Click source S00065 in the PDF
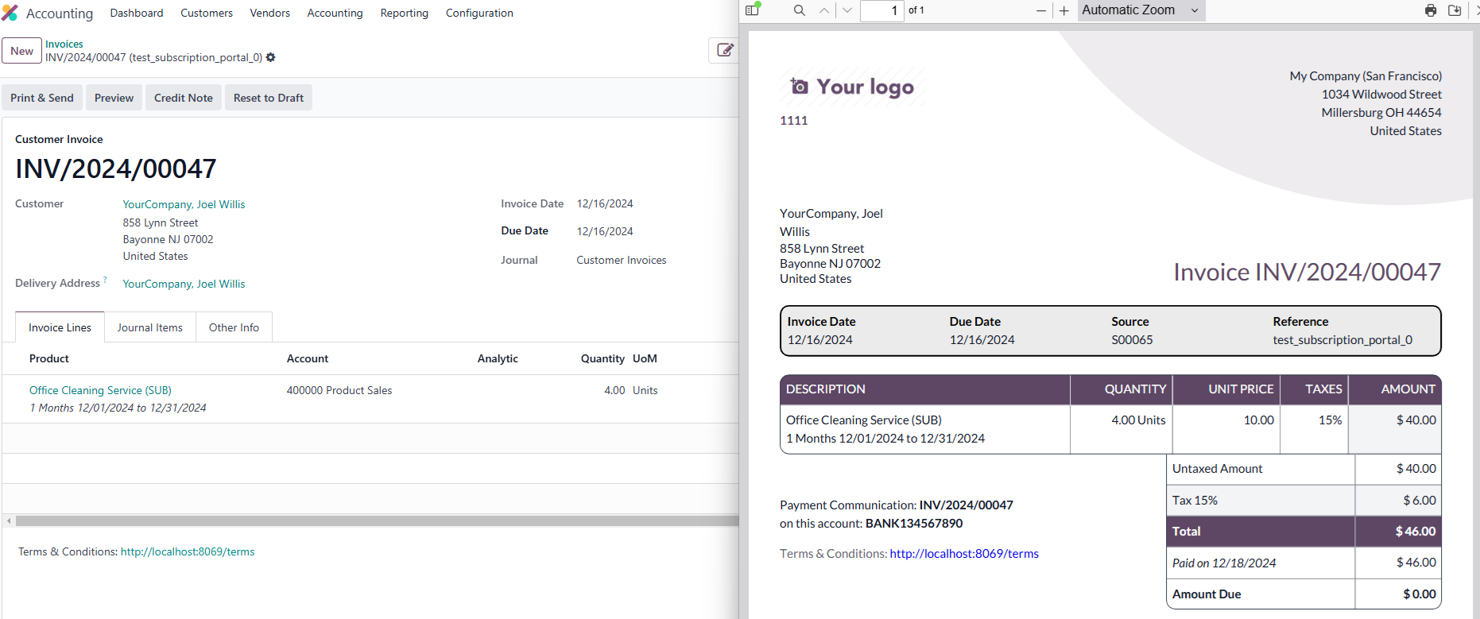 pos(1132,340)
